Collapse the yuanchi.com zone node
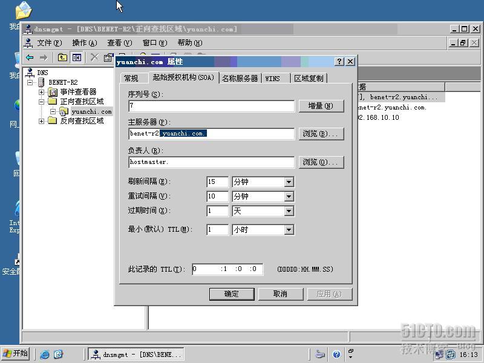Image resolution: width=484 pixels, height=363 pixels. coord(53,111)
